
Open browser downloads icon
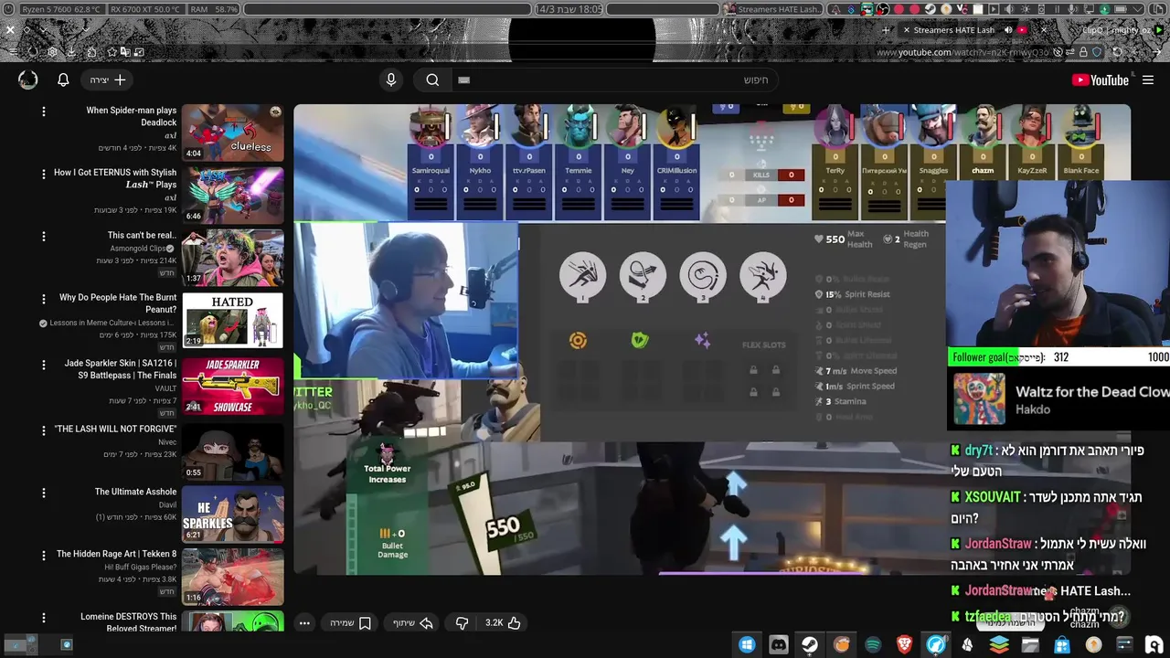tap(71, 51)
